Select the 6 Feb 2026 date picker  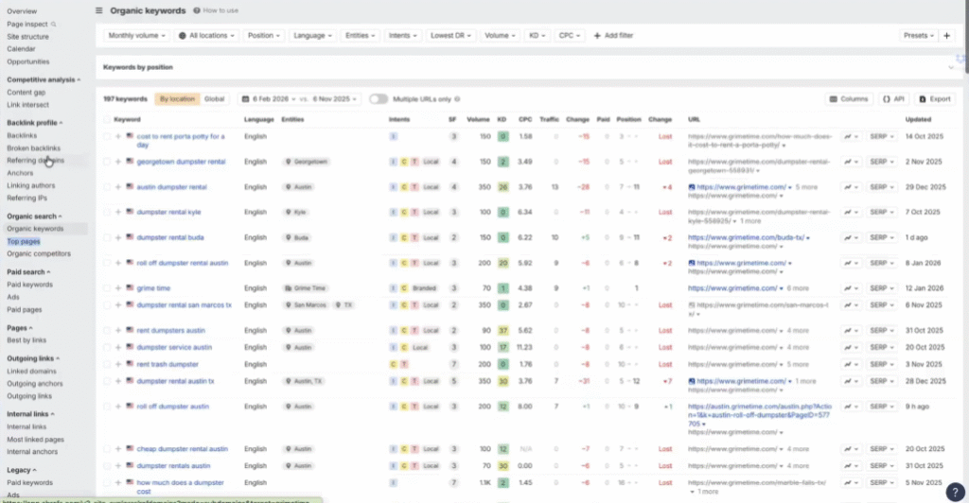pyautogui.click(x=267, y=98)
